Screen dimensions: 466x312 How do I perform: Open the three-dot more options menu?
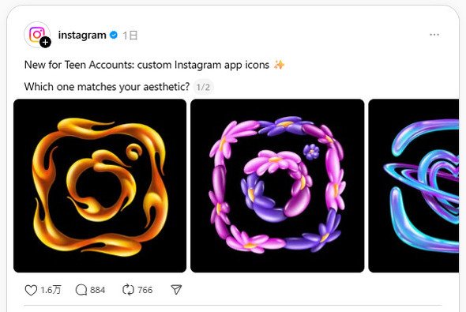tap(434, 35)
